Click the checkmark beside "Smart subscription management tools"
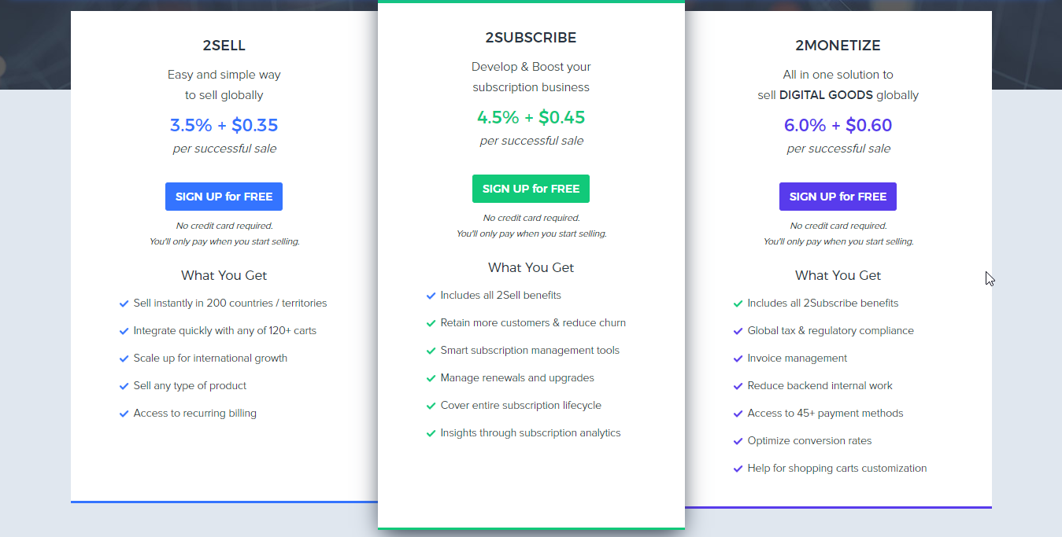The image size is (1062, 537). pyautogui.click(x=431, y=350)
